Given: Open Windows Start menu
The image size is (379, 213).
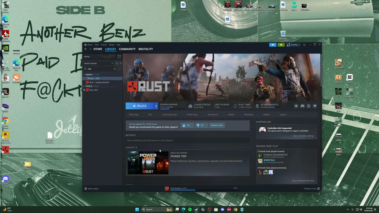Looking at the screenshot, I should [x=137, y=209].
